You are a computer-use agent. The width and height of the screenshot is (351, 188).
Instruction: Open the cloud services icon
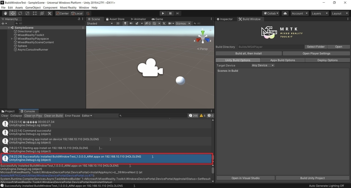point(285,13)
